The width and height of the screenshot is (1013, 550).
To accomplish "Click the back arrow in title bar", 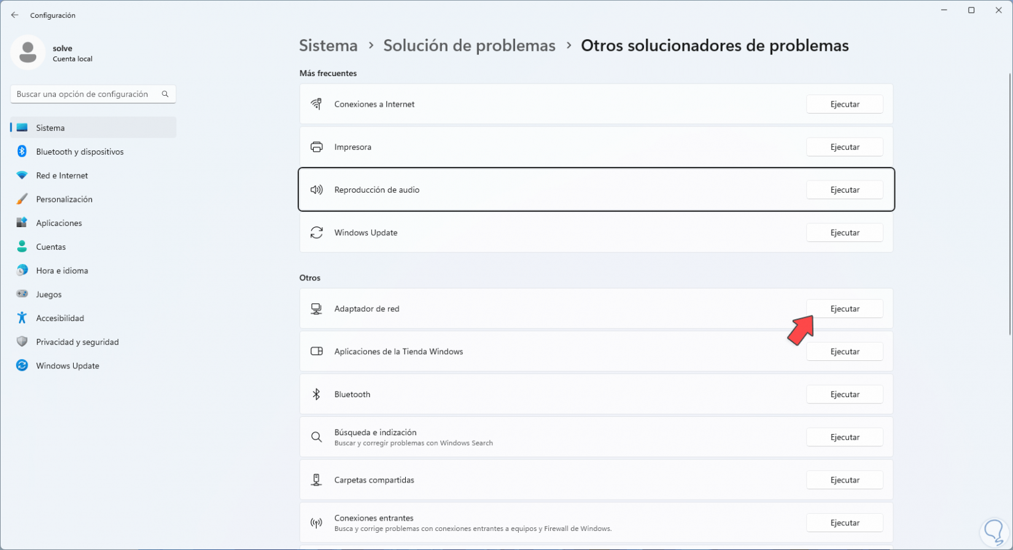I will pyautogui.click(x=15, y=15).
